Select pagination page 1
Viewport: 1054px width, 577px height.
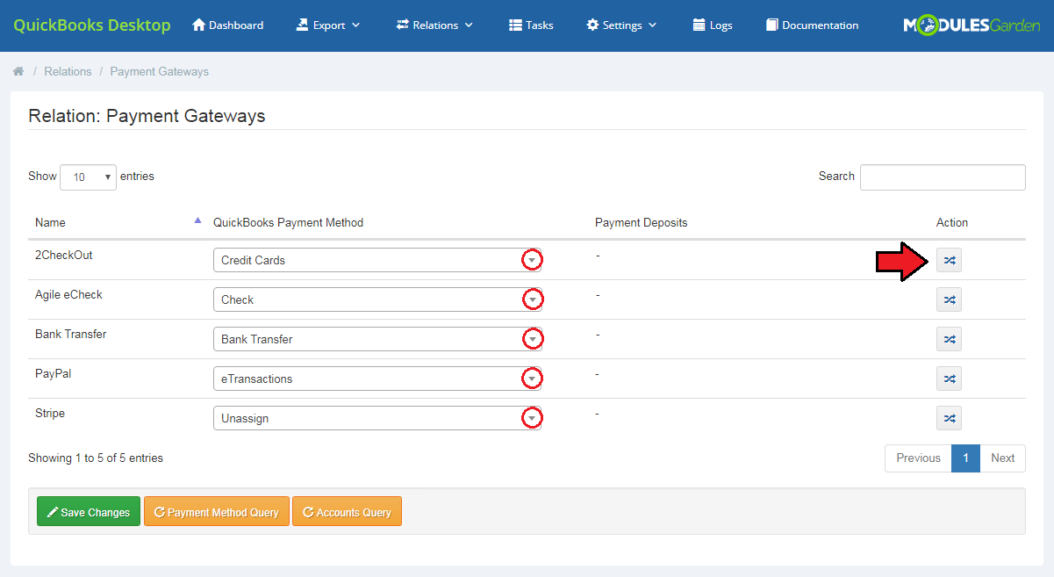pos(965,458)
